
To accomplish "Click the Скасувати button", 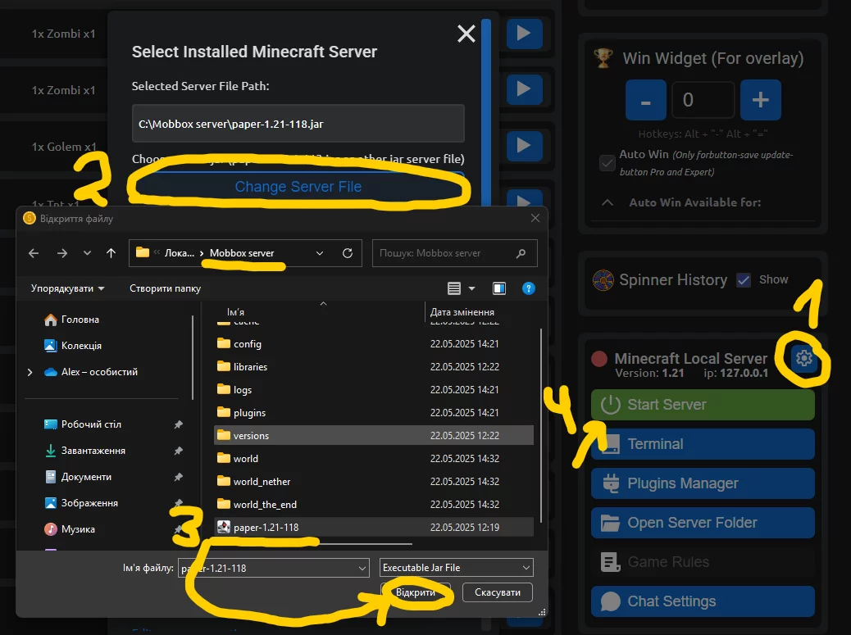I will tap(497, 592).
